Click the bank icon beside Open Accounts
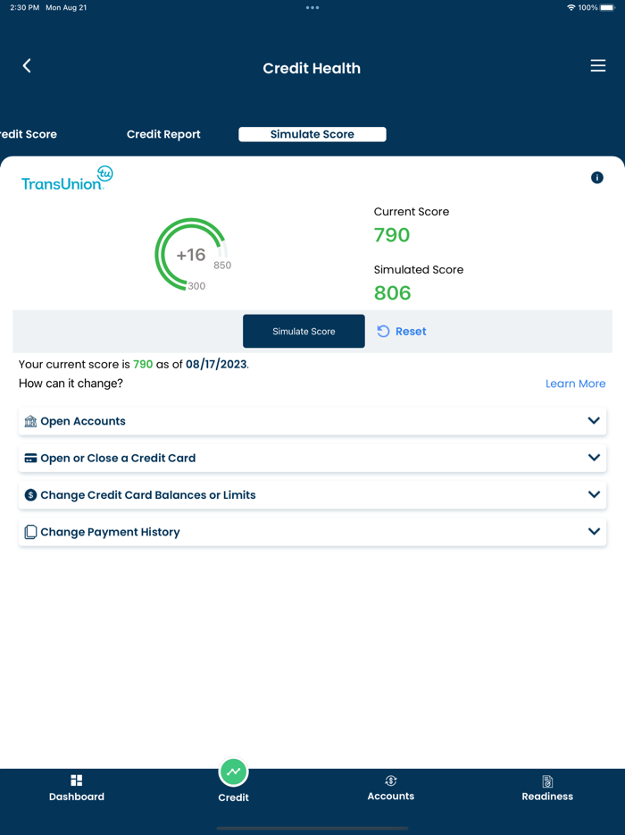The height and width of the screenshot is (835, 625). [31, 421]
